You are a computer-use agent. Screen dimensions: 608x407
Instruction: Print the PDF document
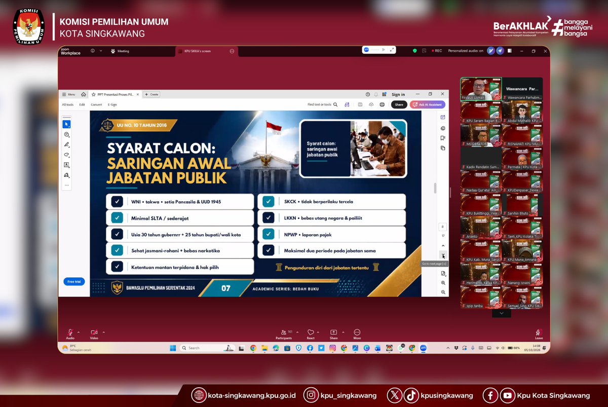382,104
